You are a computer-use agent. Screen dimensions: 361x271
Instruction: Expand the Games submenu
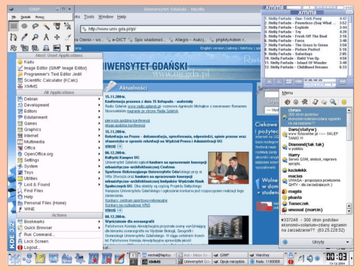(59, 123)
